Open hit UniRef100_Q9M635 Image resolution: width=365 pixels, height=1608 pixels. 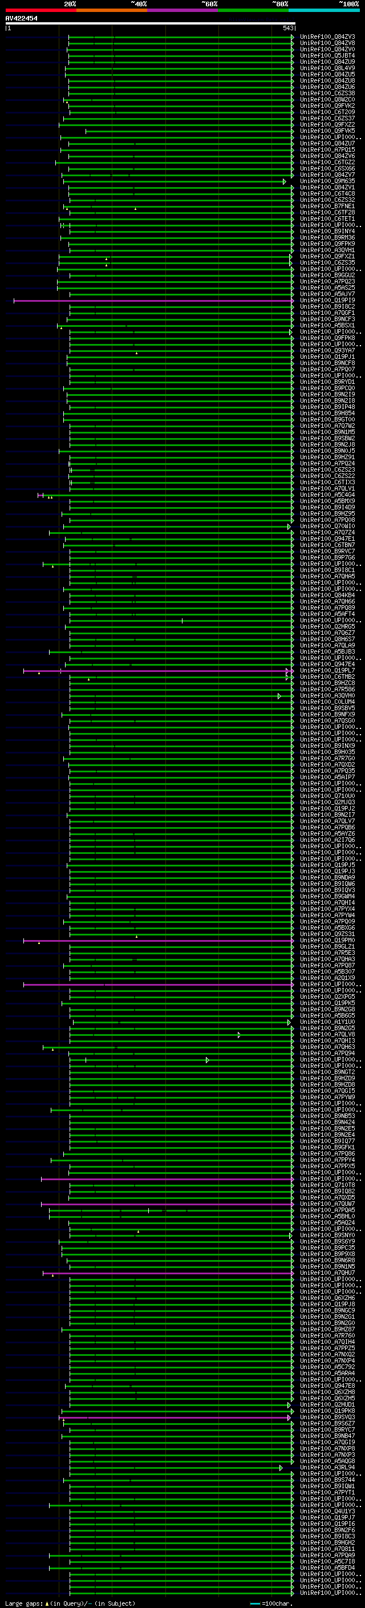click(327, 181)
